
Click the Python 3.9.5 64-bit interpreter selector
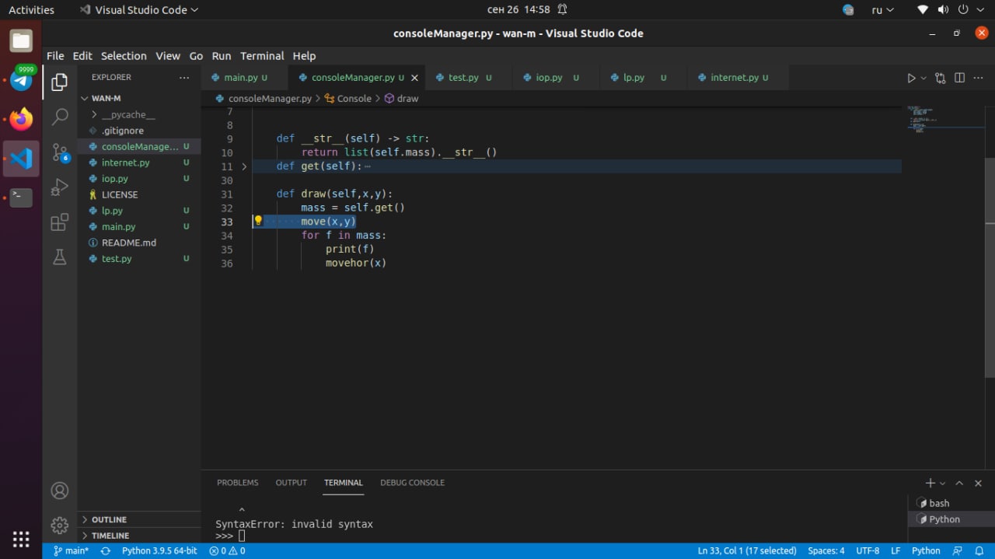159,550
